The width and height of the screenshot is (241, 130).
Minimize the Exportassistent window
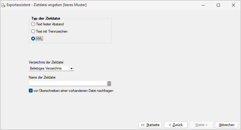pyautogui.click(x=203, y=5)
